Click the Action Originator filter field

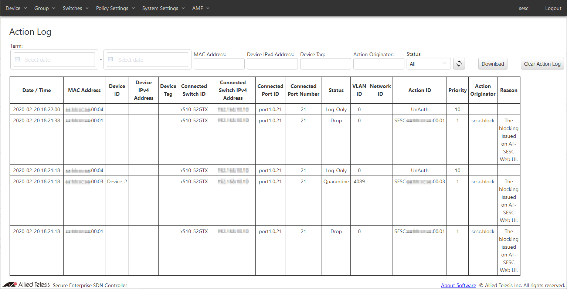pos(378,64)
